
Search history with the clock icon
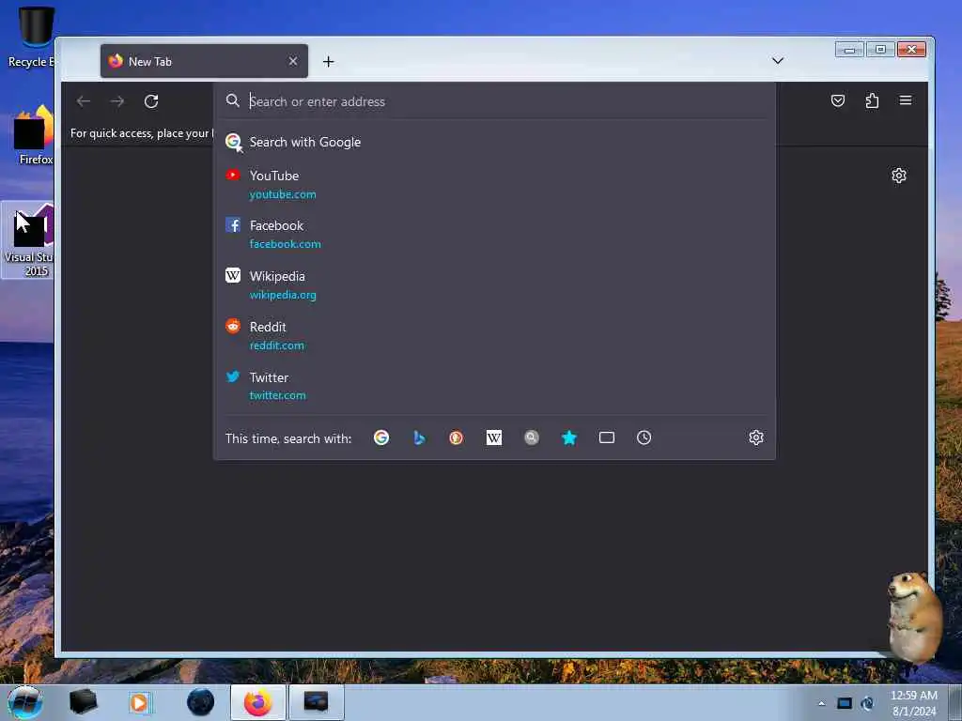644,437
